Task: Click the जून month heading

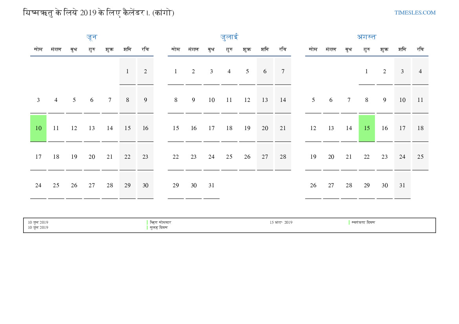Action: 91,37
